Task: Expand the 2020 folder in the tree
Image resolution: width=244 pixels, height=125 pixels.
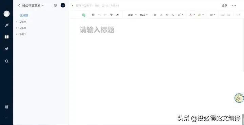Action: [17, 28]
